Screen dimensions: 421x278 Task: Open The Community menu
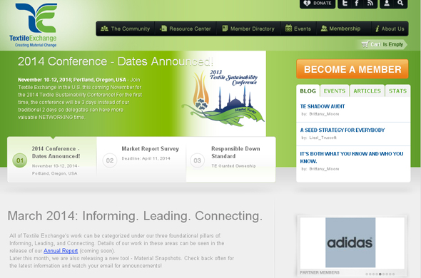[125, 29]
